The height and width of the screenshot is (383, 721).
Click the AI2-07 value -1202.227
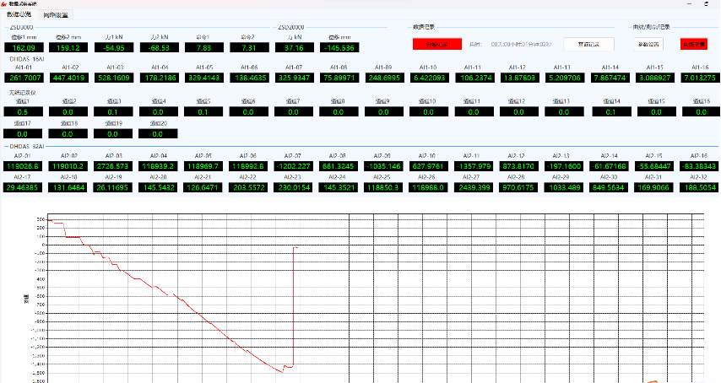coord(293,166)
